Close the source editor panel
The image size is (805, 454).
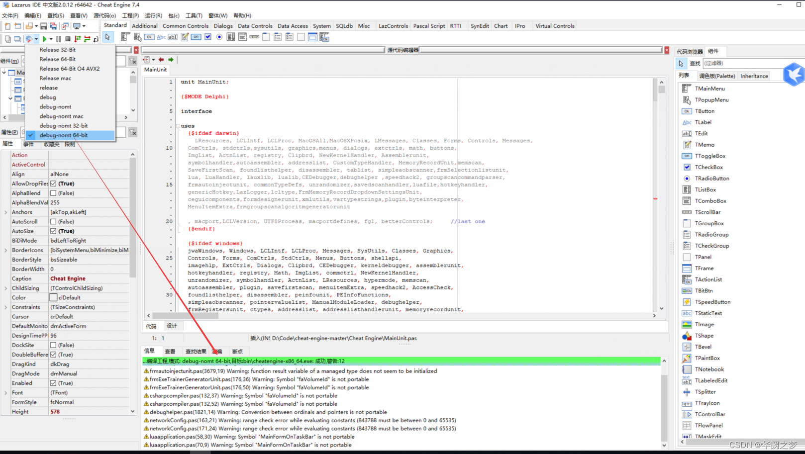[x=667, y=50]
